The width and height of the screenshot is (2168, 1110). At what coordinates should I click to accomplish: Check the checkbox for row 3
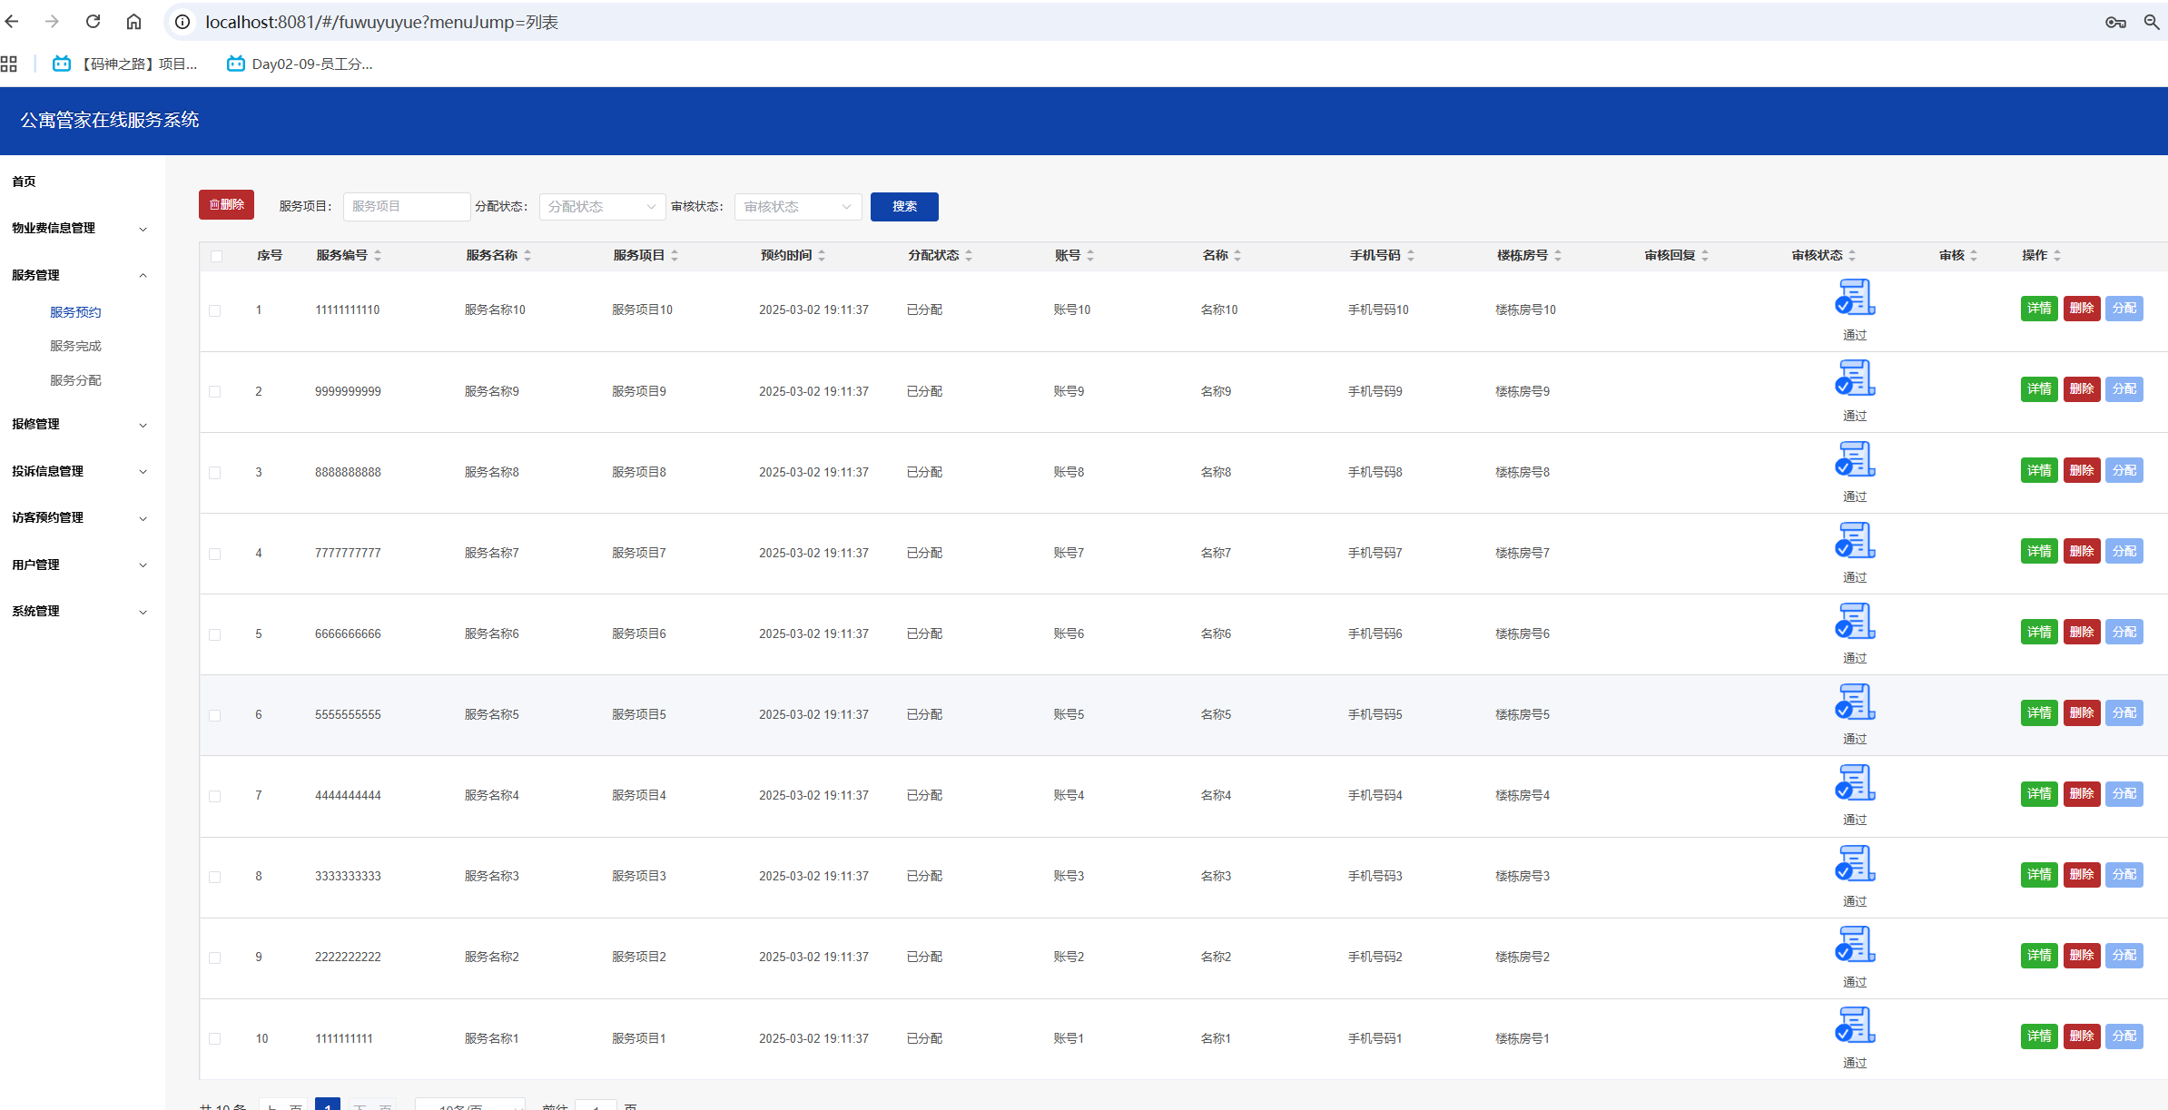(x=215, y=473)
